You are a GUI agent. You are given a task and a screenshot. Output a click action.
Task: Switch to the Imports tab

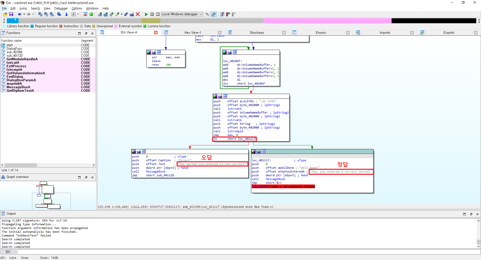coord(385,32)
